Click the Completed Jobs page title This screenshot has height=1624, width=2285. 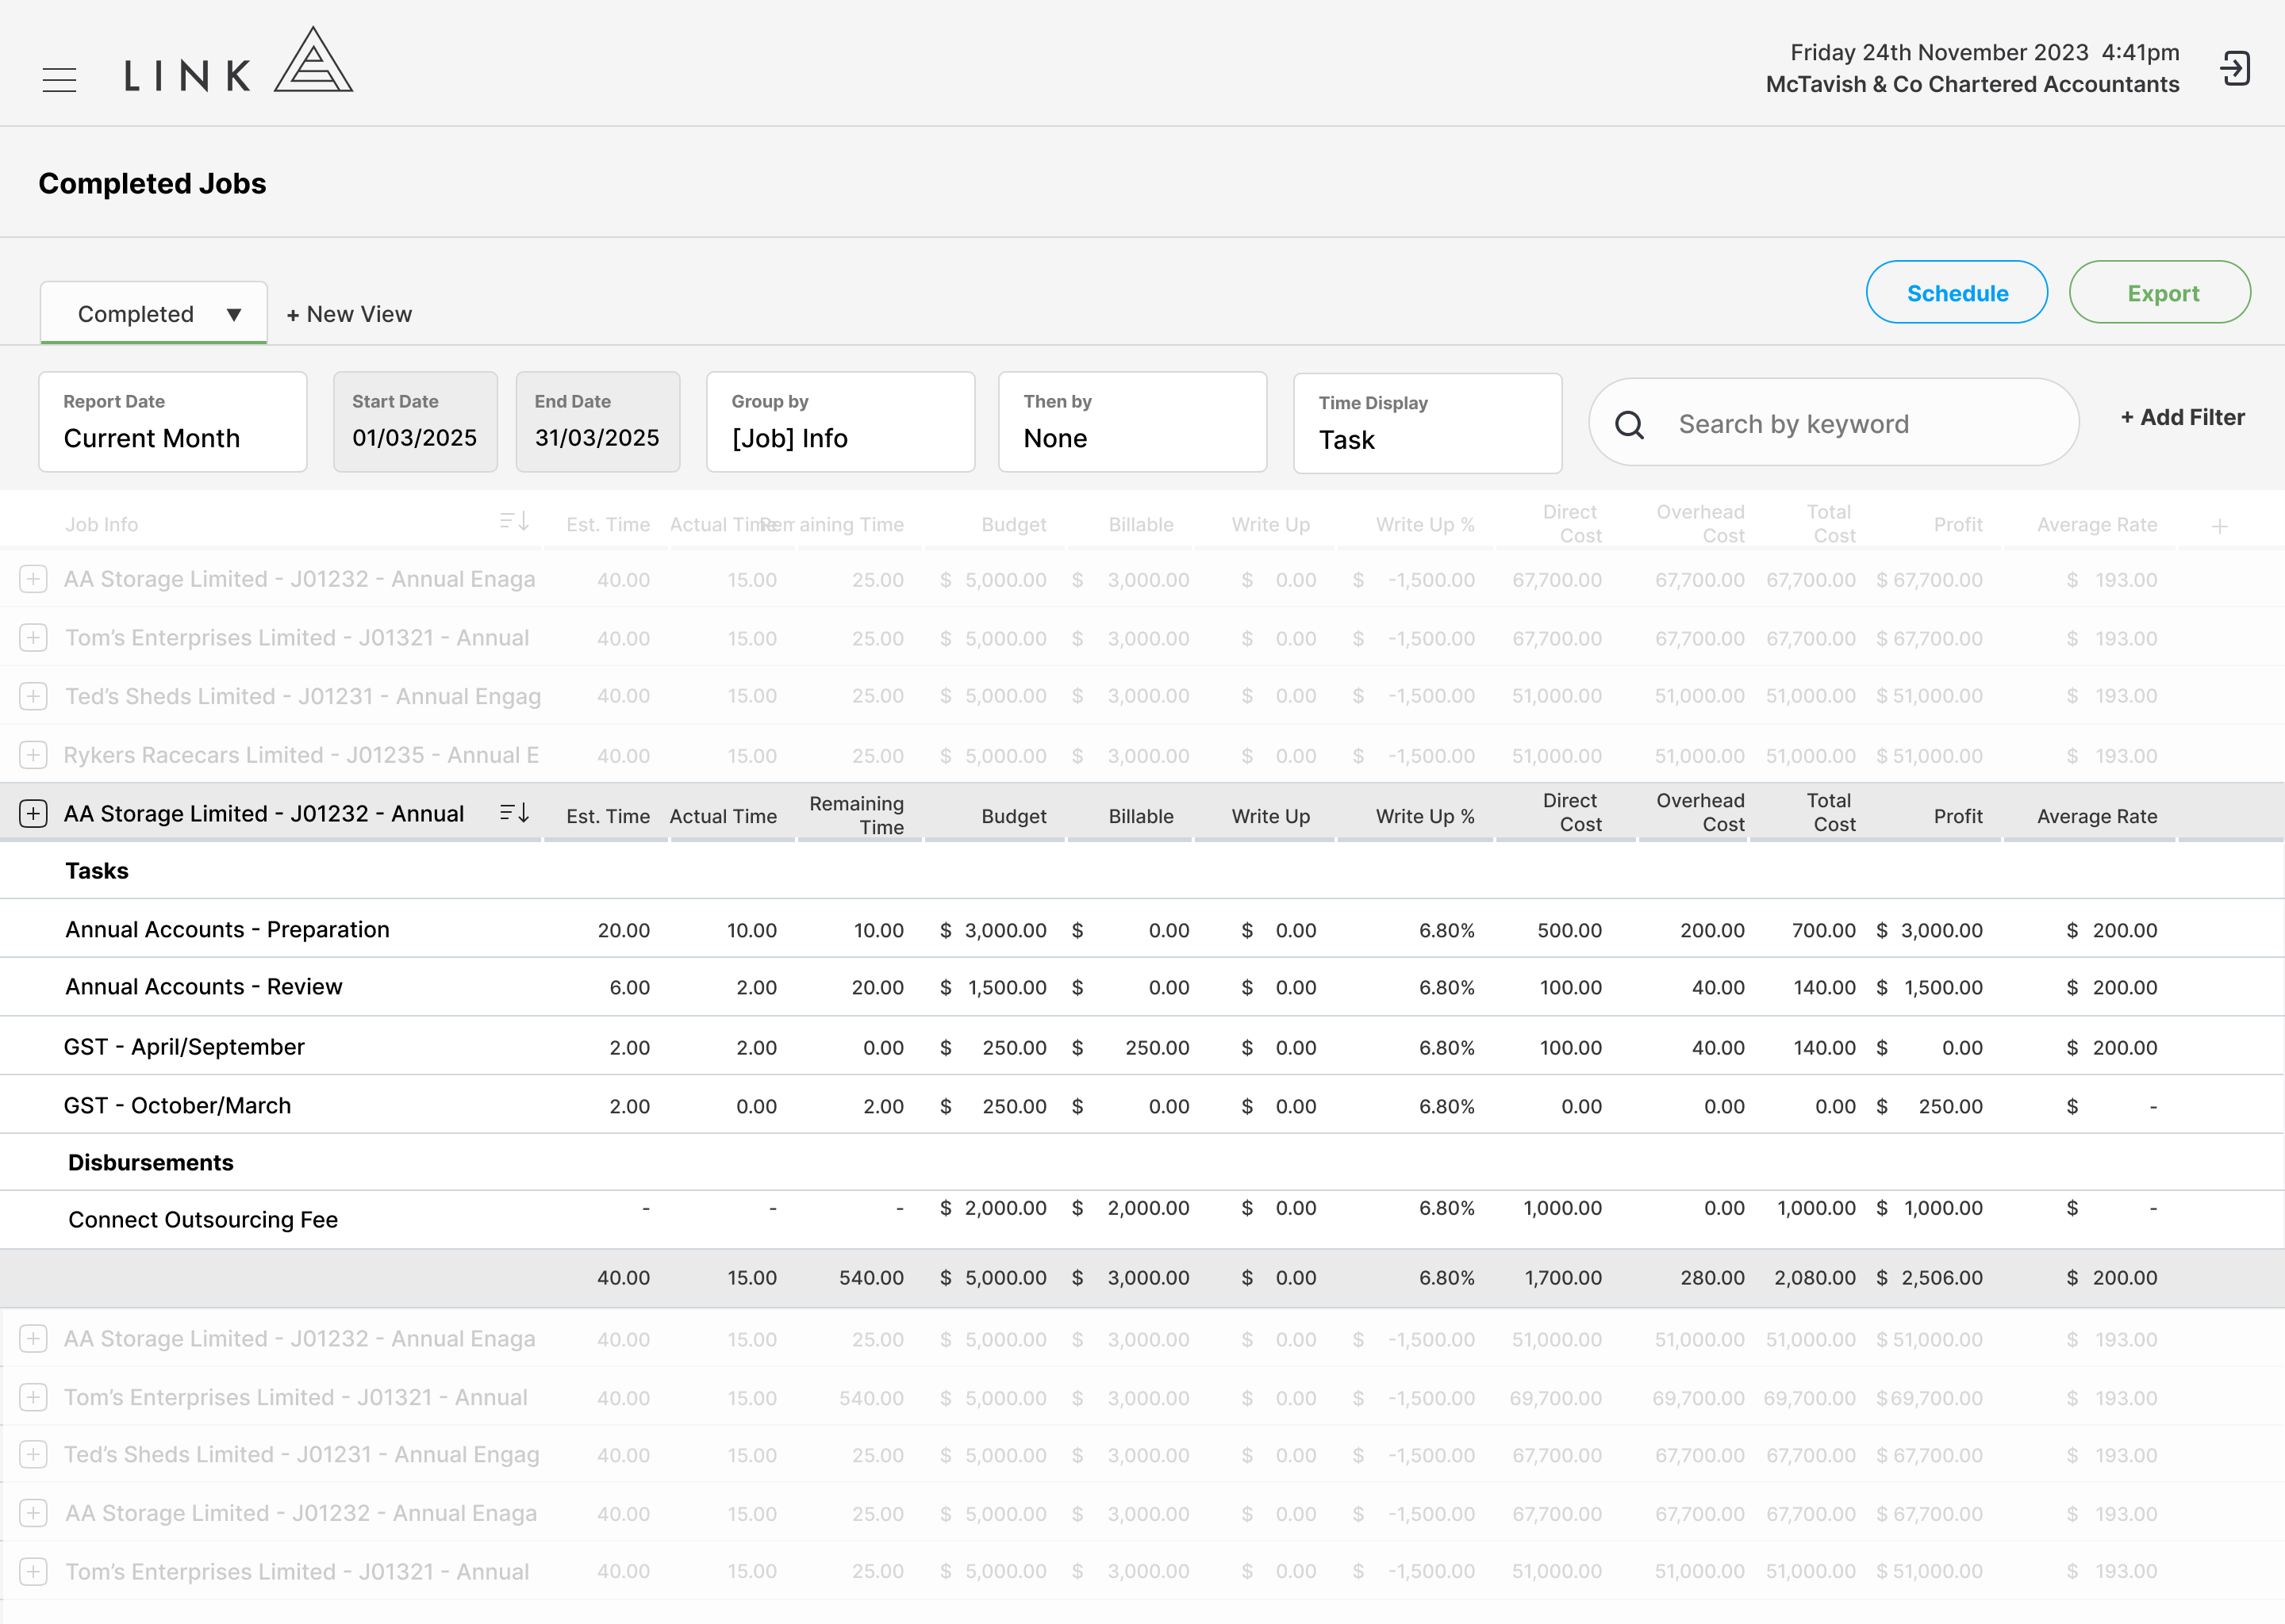click(152, 183)
